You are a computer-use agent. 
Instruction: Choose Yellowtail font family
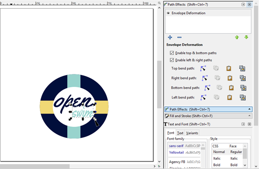pos(177,152)
